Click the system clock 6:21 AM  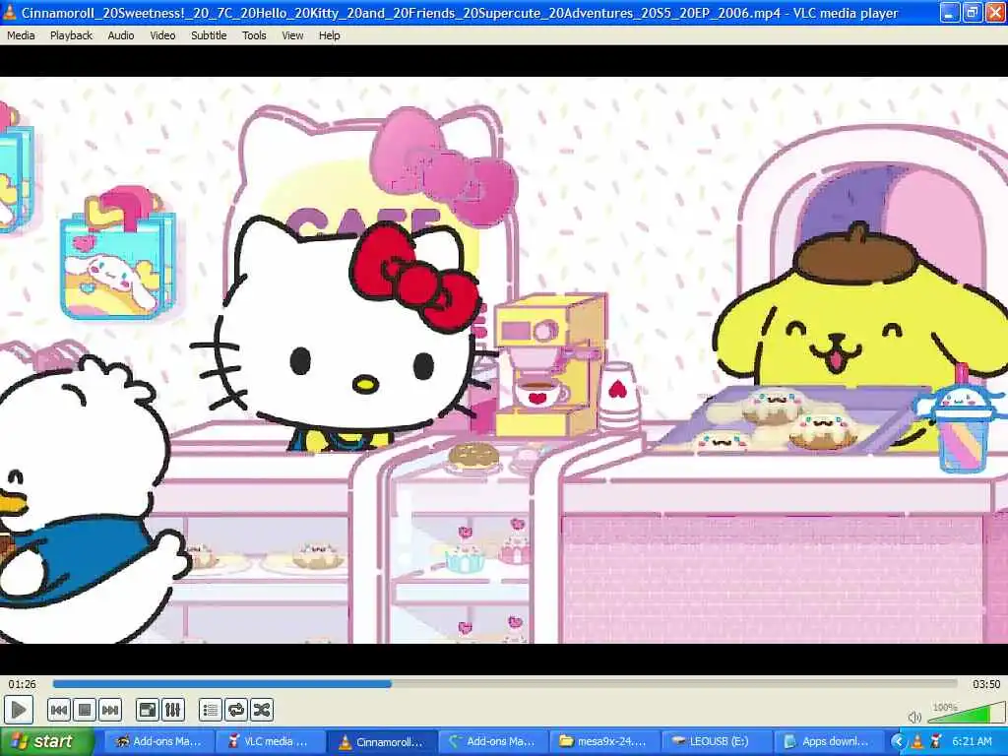[972, 742]
